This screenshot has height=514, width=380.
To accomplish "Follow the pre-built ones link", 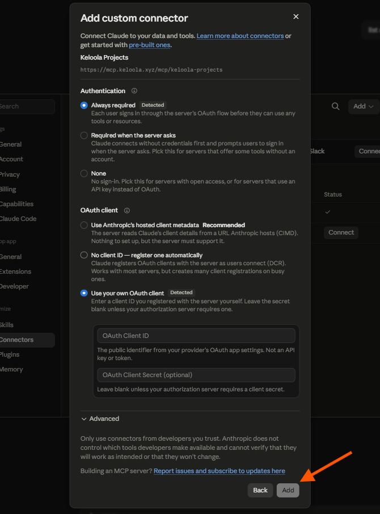I will point(150,45).
